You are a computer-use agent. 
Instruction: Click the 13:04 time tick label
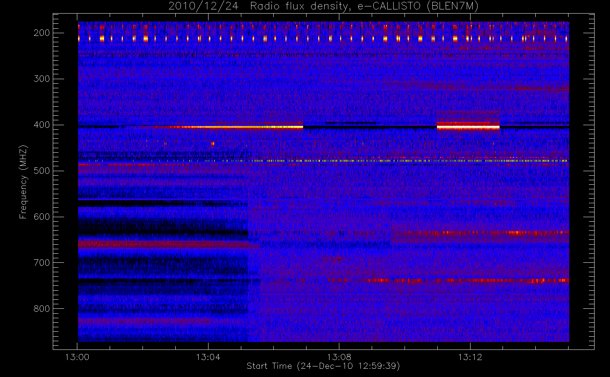[208, 357]
